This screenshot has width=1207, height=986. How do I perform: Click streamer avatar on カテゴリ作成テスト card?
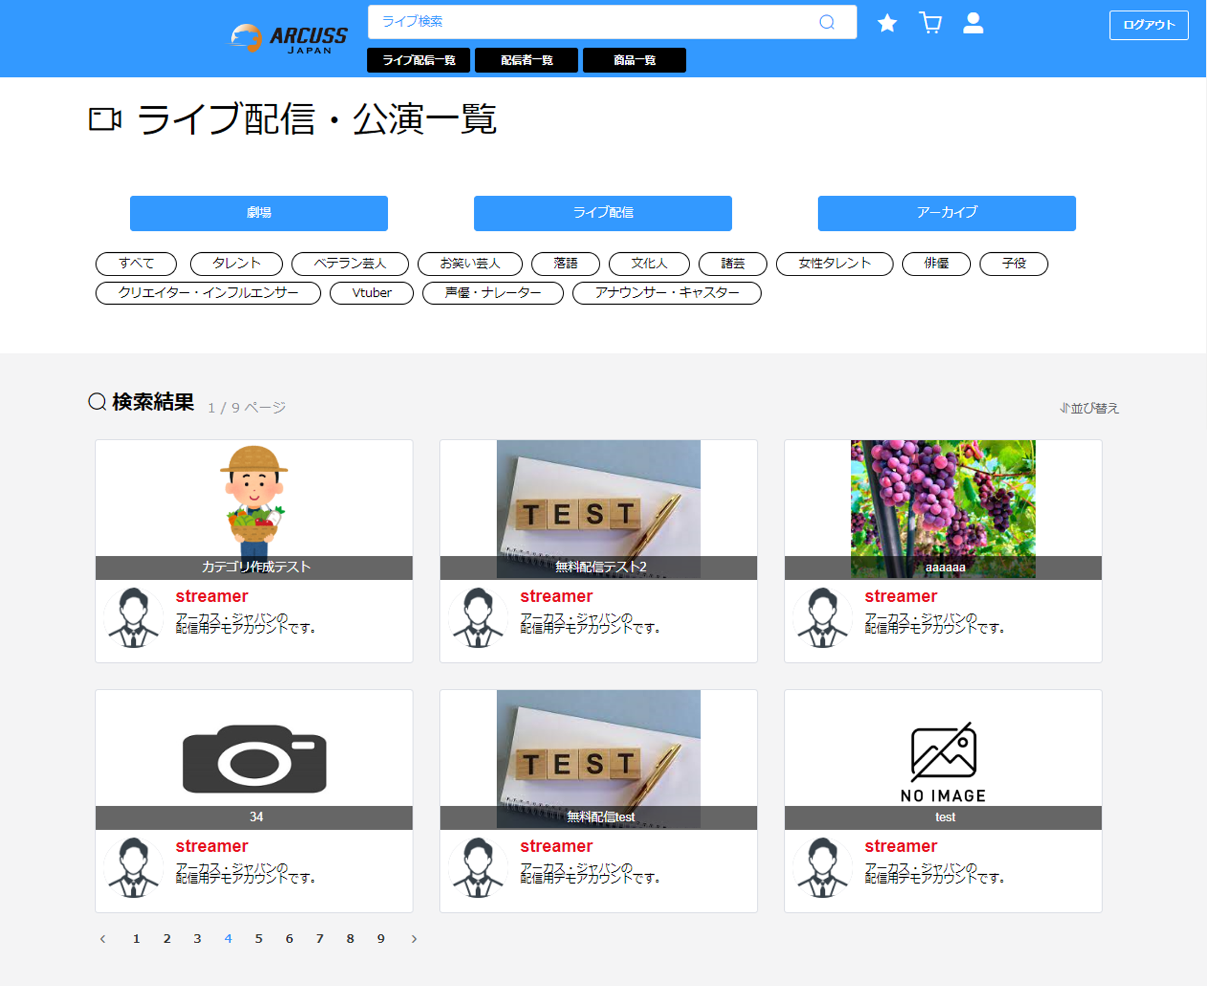tap(133, 618)
